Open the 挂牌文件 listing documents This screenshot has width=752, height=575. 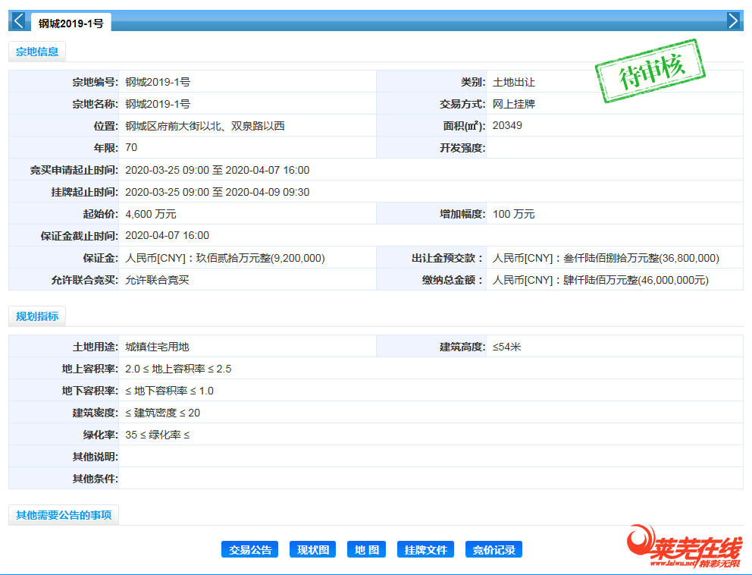tap(425, 548)
